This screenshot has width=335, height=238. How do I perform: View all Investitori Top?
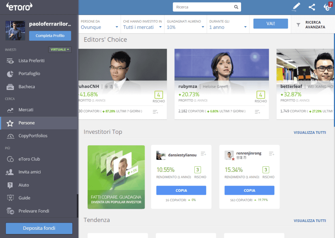coord(309,133)
